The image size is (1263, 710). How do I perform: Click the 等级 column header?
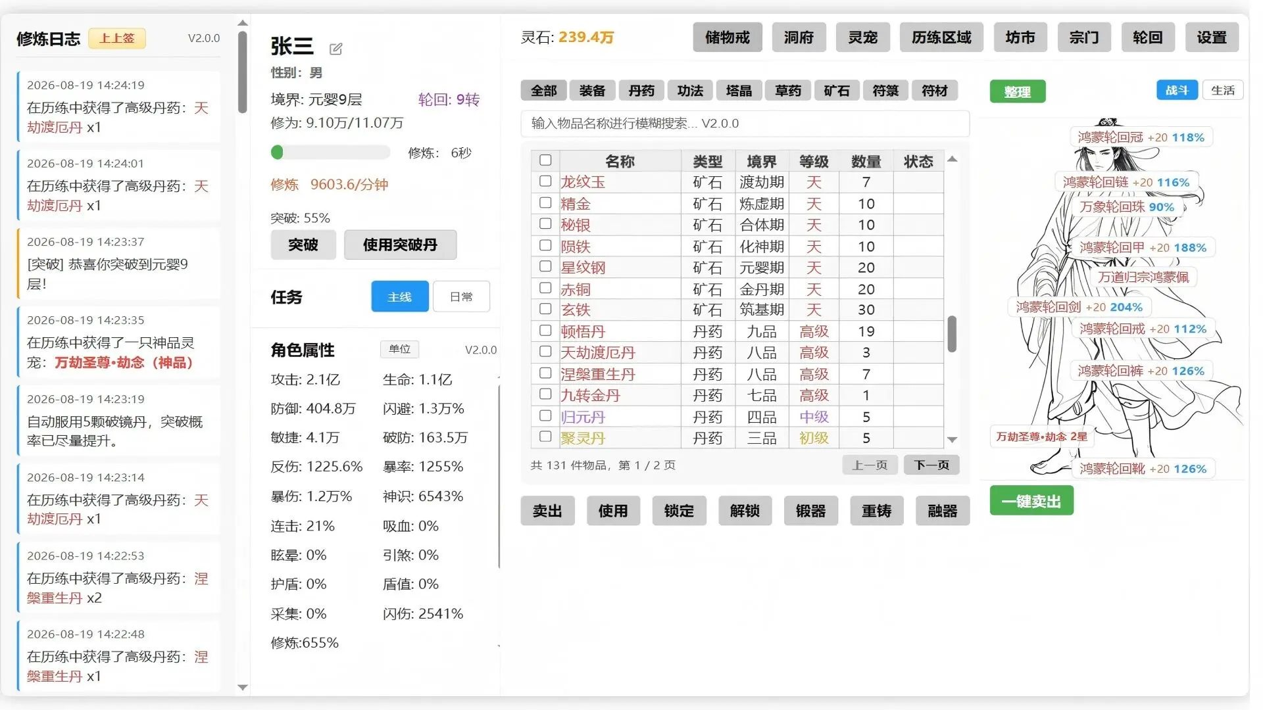tap(814, 161)
